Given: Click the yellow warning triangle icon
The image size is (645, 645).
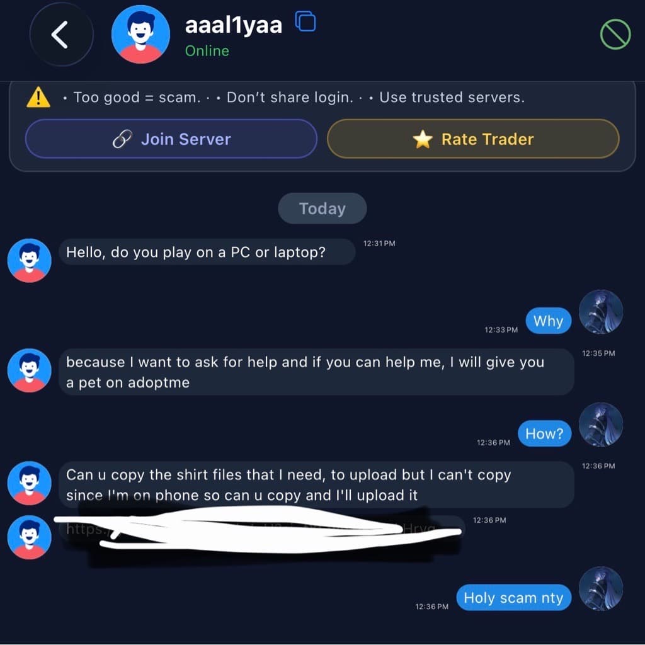Looking at the screenshot, I should coord(38,98).
